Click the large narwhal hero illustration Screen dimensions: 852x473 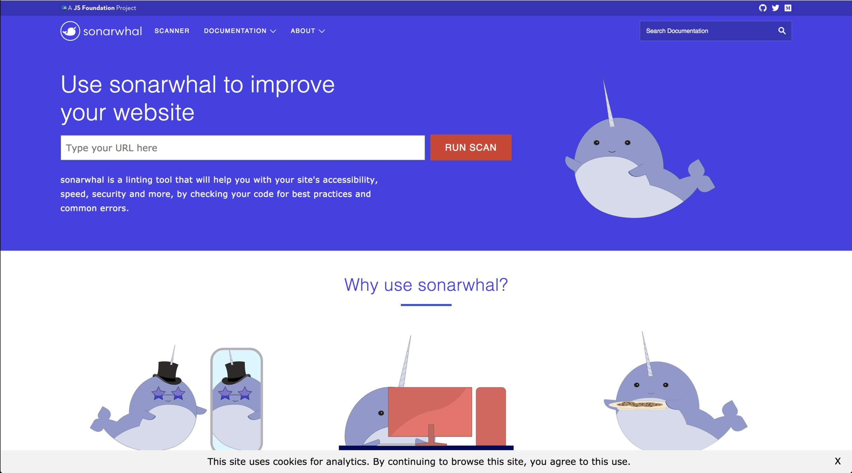640,148
